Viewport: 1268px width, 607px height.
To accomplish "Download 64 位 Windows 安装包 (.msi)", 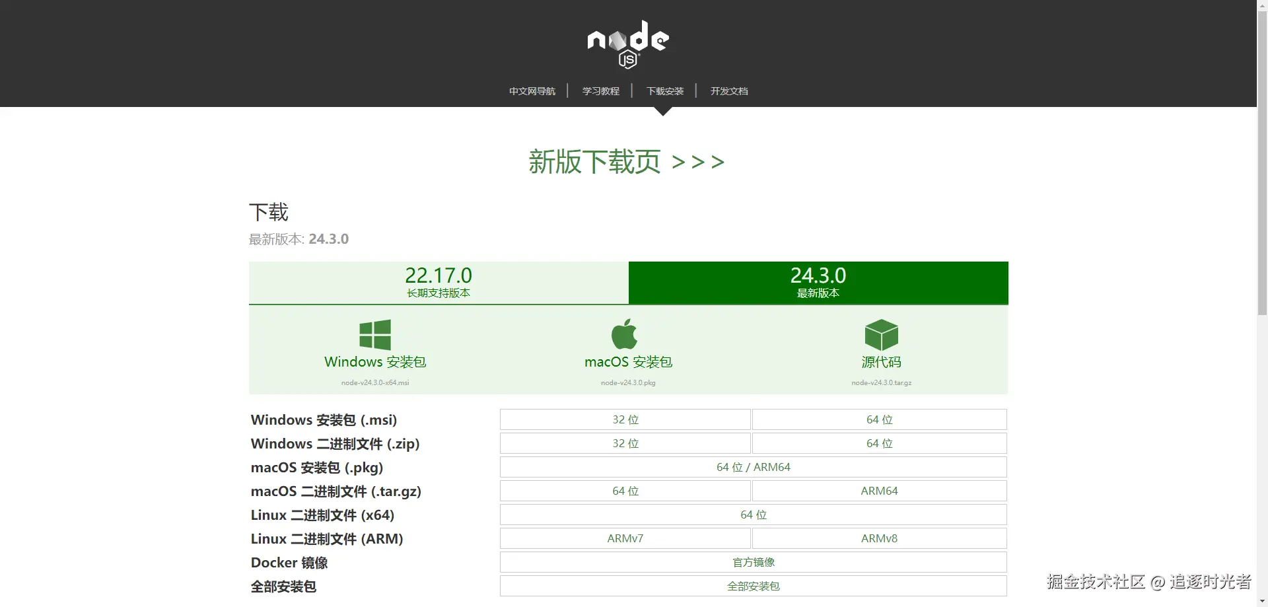I will point(880,419).
